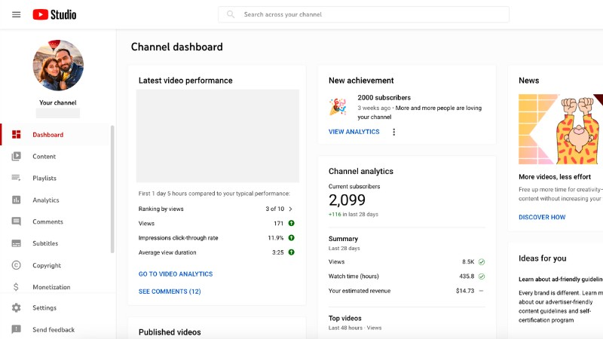Image resolution: width=603 pixels, height=339 pixels.
Task: Click the Copyright icon in sidebar
Action: (16, 265)
